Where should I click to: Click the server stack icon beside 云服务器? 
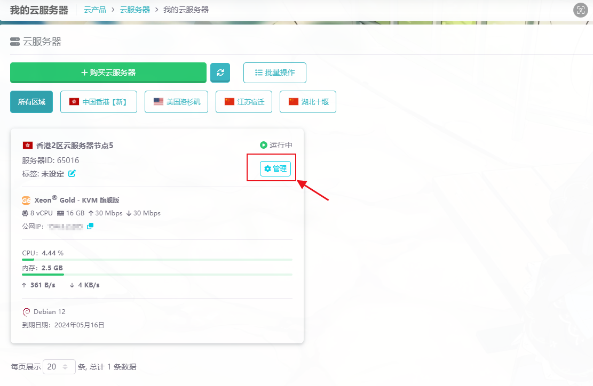(15, 42)
